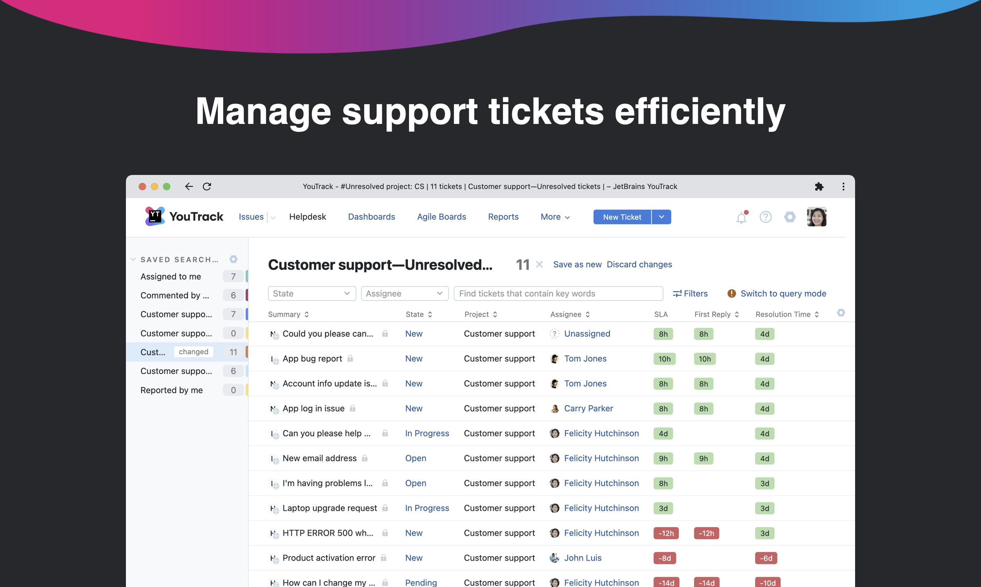Go to Helpdesk tab
Image resolution: width=981 pixels, height=587 pixels.
307,217
